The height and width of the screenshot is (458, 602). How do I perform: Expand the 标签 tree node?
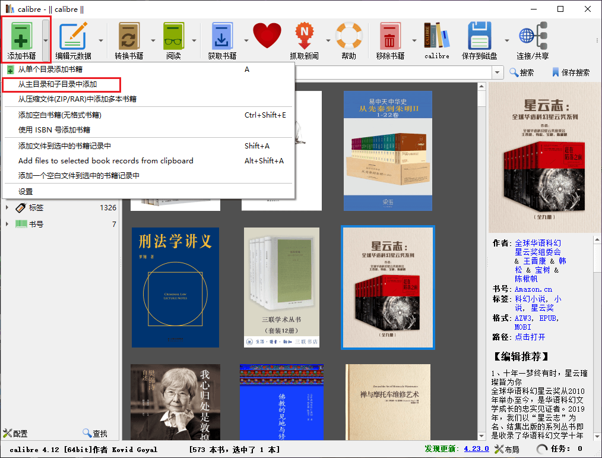click(7, 207)
